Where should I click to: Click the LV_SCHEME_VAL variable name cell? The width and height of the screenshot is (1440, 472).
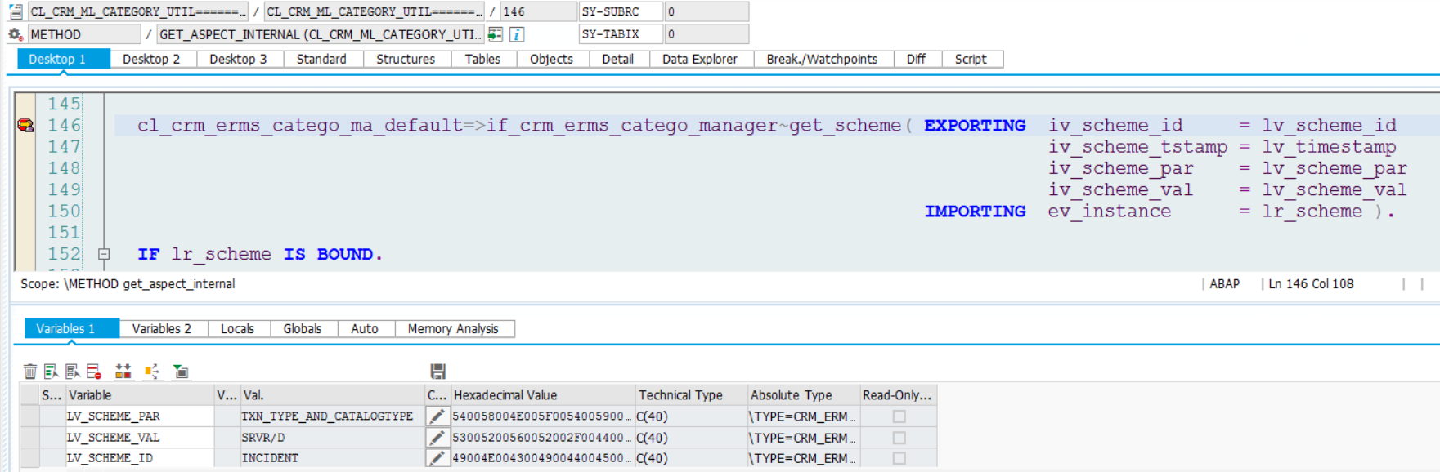140,438
